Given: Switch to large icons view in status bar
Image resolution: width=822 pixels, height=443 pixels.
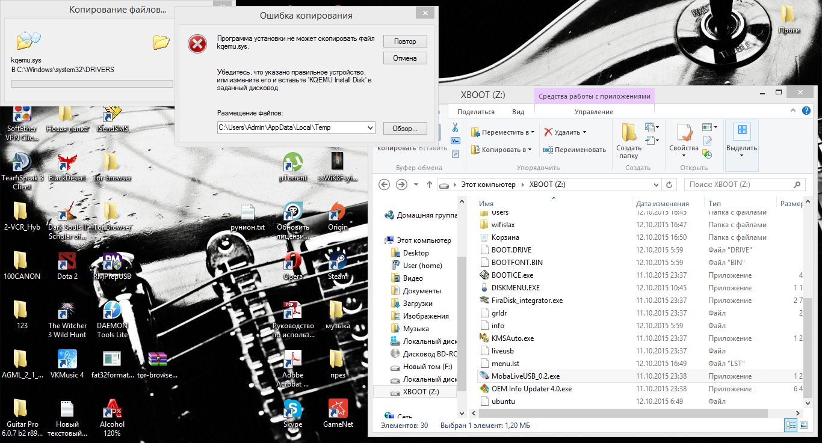Looking at the screenshot, I should pyautogui.click(x=803, y=425).
